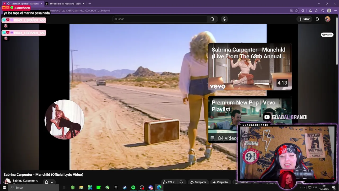Open the browser extensions puzzle icon
Screen dimensions: 339x191
(x=303, y=11)
